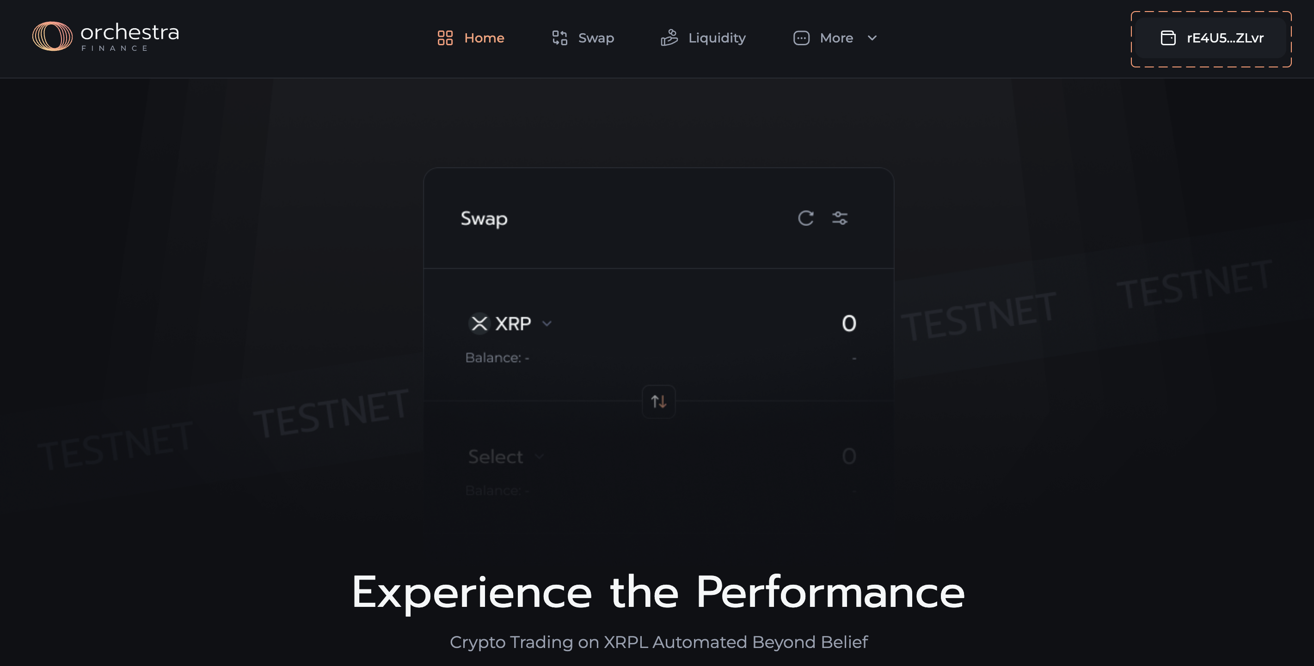Viewport: 1314px width, 666px height.
Task: Open swap settings sliders icon
Action: [840, 218]
